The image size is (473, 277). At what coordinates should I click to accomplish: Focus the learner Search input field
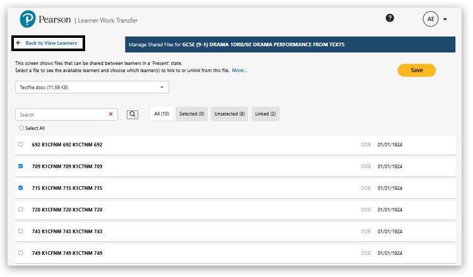[x=60, y=115]
